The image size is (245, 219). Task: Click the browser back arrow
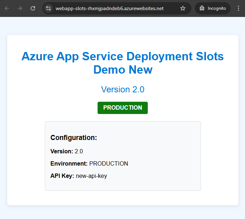pos(7,8)
